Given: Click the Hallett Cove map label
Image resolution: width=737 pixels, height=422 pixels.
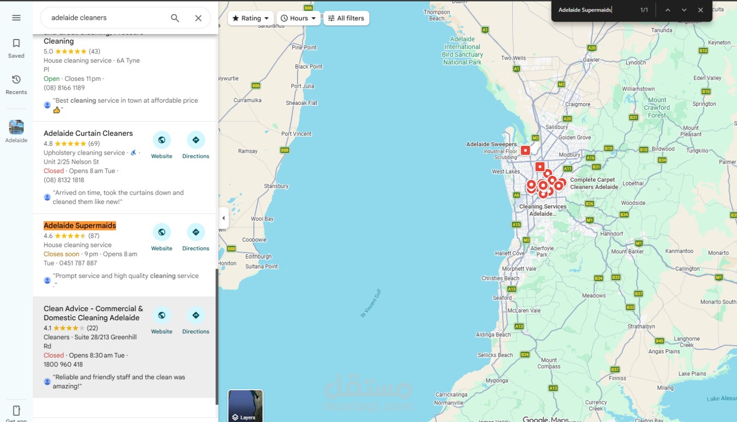Looking at the screenshot, I should 510,254.
